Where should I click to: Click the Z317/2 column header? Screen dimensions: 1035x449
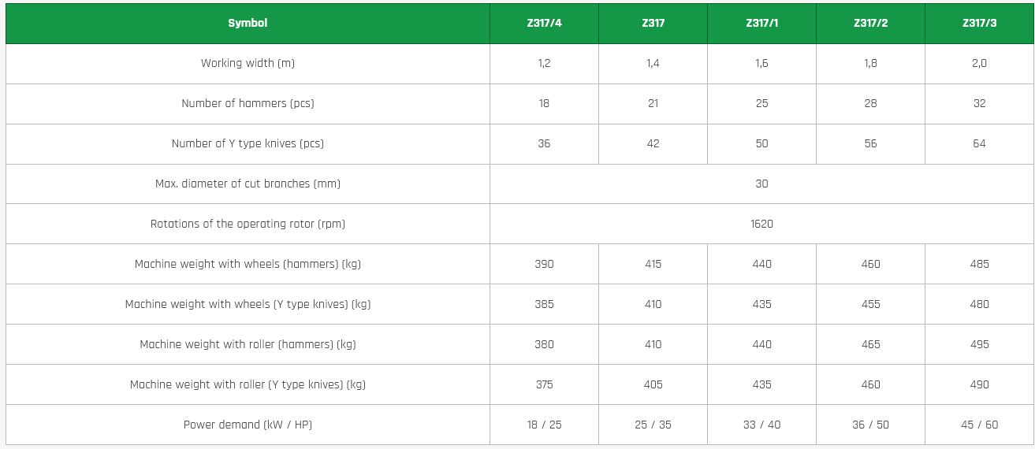pyautogui.click(x=870, y=23)
